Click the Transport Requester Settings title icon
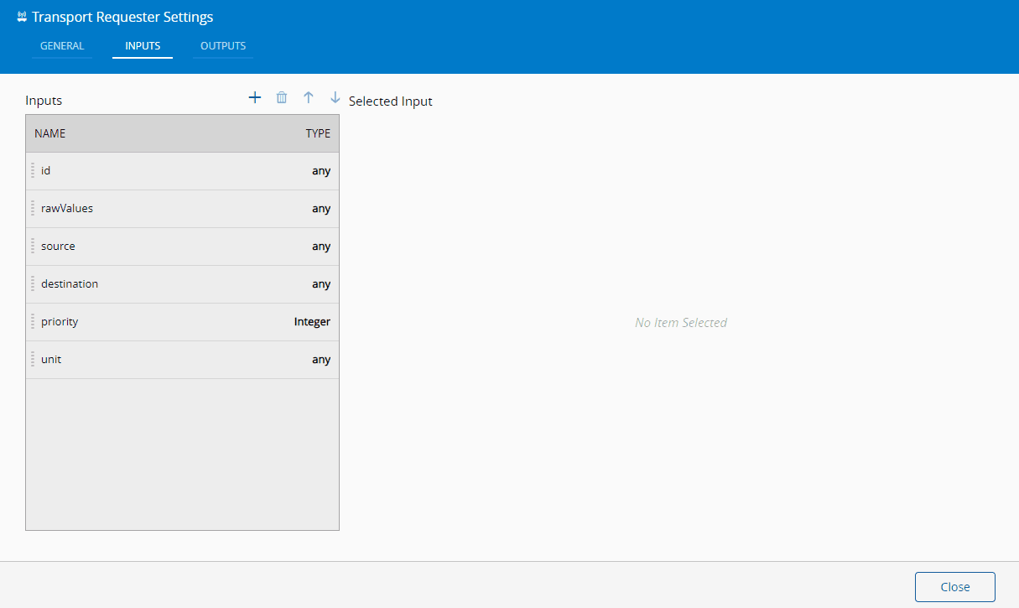This screenshot has height=608, width=1019. pos(22,17)
